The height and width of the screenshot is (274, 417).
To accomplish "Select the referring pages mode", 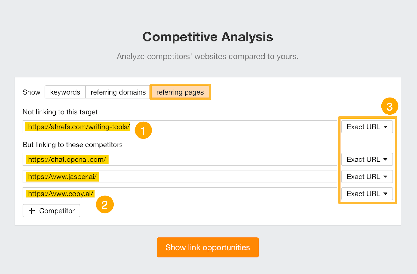I will pos(180,92).
